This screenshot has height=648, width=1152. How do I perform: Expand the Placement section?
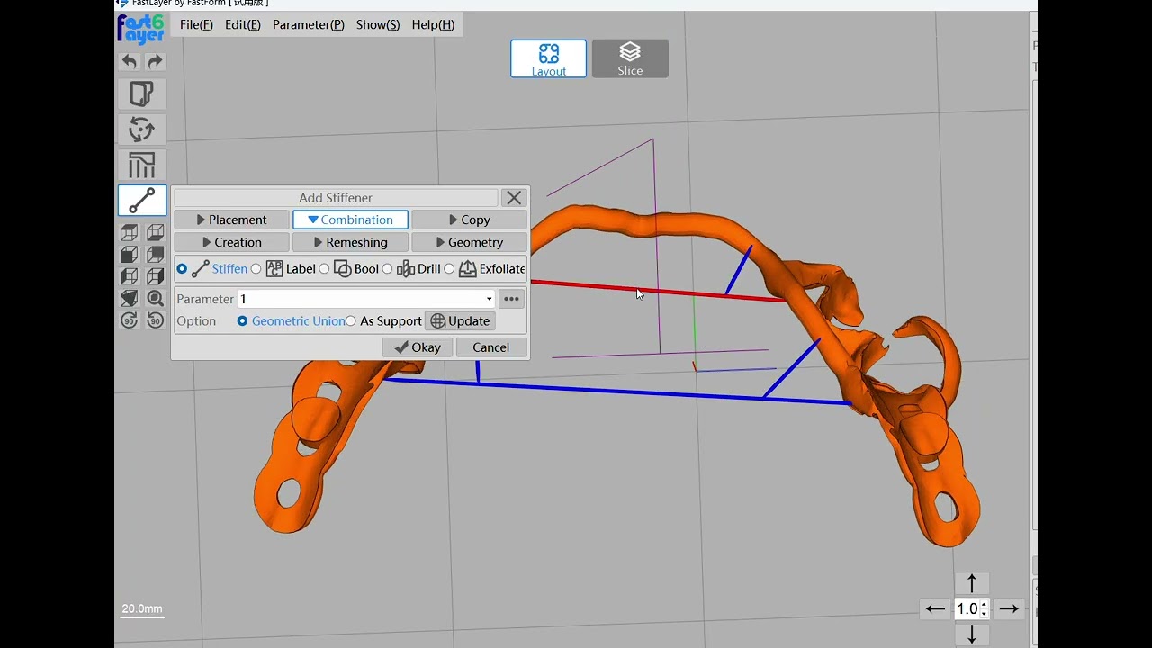click(231, 220)
